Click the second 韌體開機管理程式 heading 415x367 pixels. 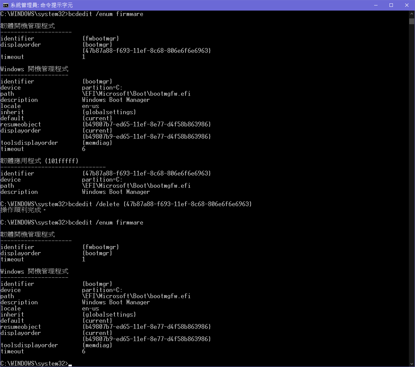[28, 234]
